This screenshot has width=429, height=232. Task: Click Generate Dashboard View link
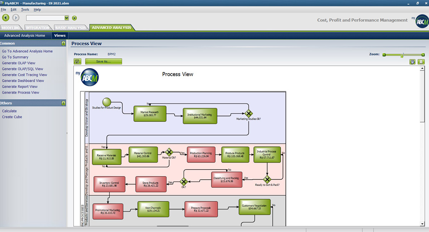pos(23,81)
